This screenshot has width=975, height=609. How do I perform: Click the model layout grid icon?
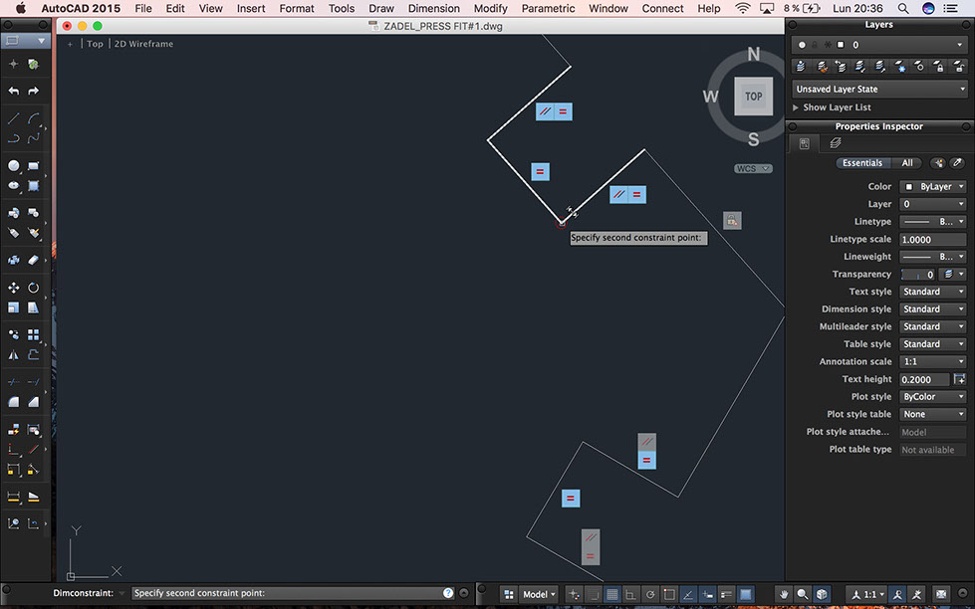[509, 594]
